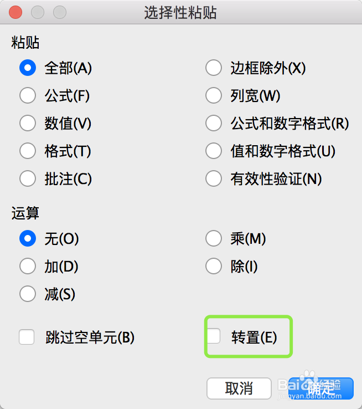Tick the 转置(E) checkbox
The width and height of the screenshot is (362, 409).
[214, 336]
